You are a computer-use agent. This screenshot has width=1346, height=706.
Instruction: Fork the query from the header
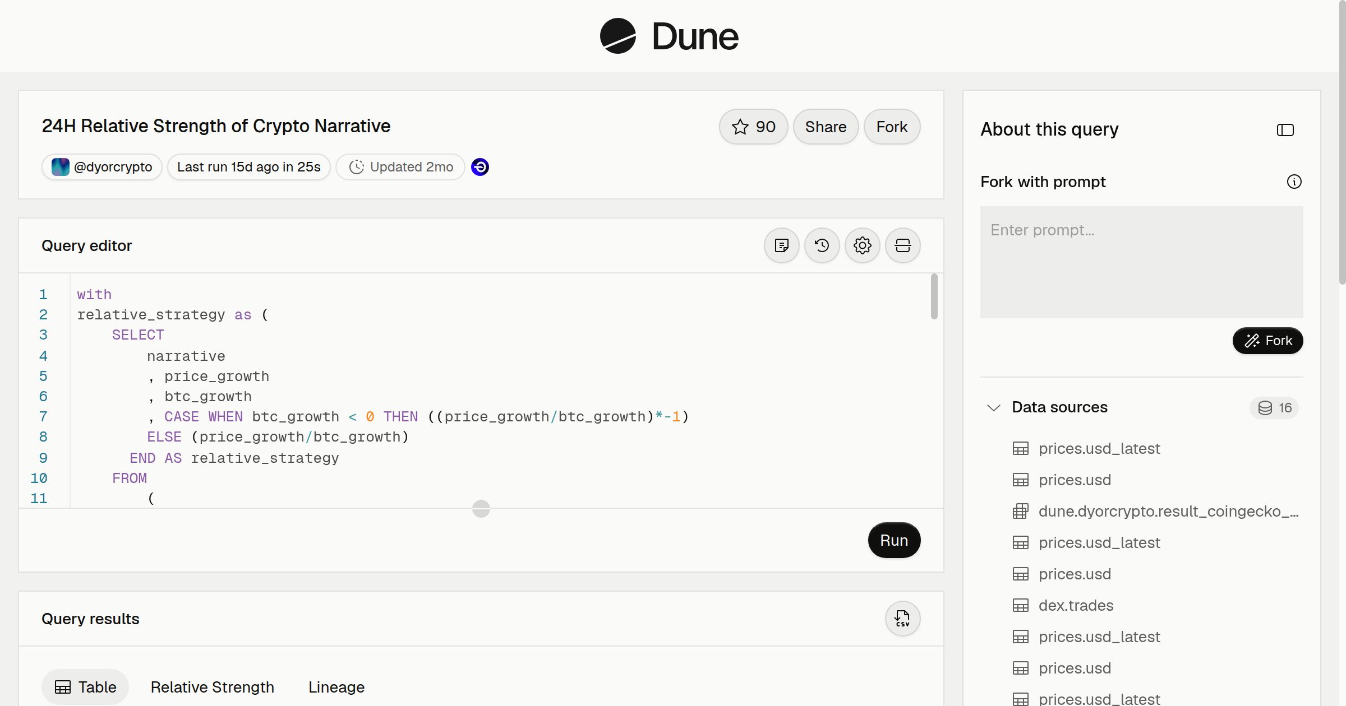892,127
